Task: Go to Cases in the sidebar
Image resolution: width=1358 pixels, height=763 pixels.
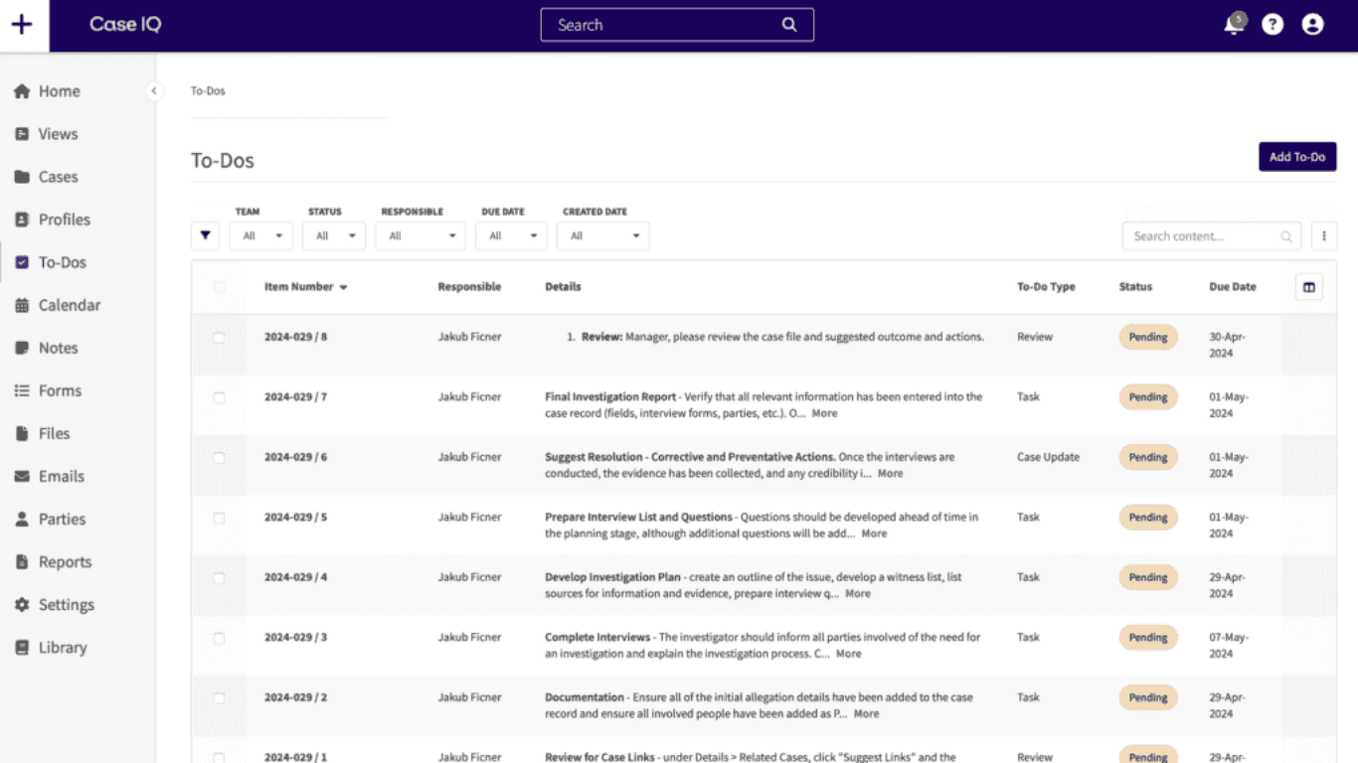Action: 58,177
